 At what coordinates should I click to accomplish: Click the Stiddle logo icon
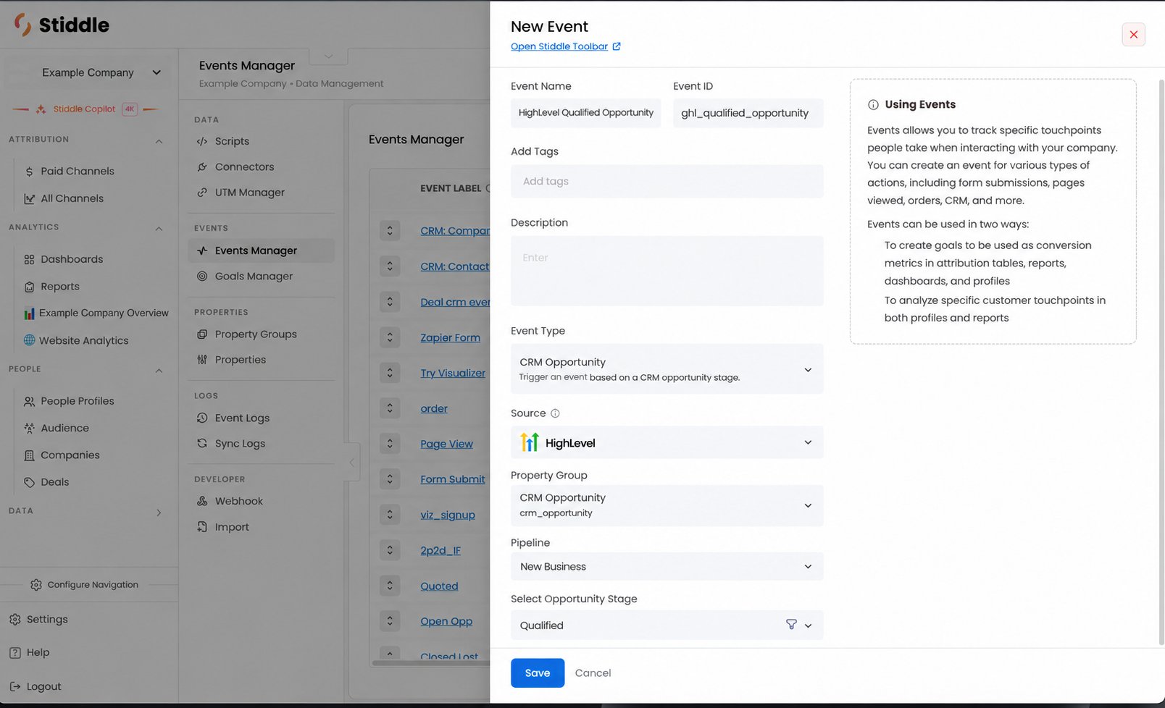22,25
